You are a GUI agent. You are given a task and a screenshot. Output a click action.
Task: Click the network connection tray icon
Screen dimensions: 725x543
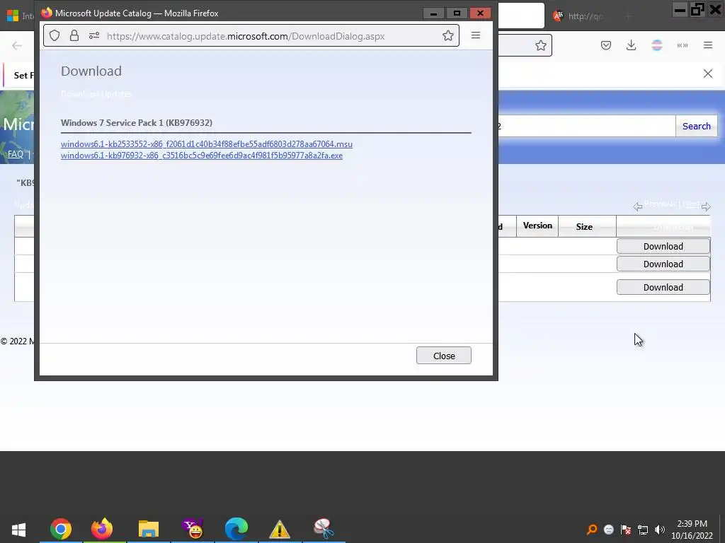(x=643, y=530)
